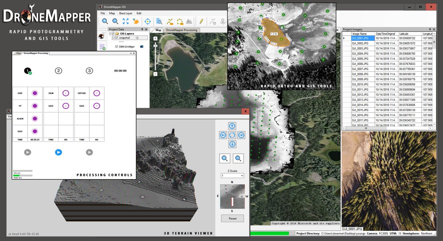Click the zoom to full extent icon

[126, 21]
